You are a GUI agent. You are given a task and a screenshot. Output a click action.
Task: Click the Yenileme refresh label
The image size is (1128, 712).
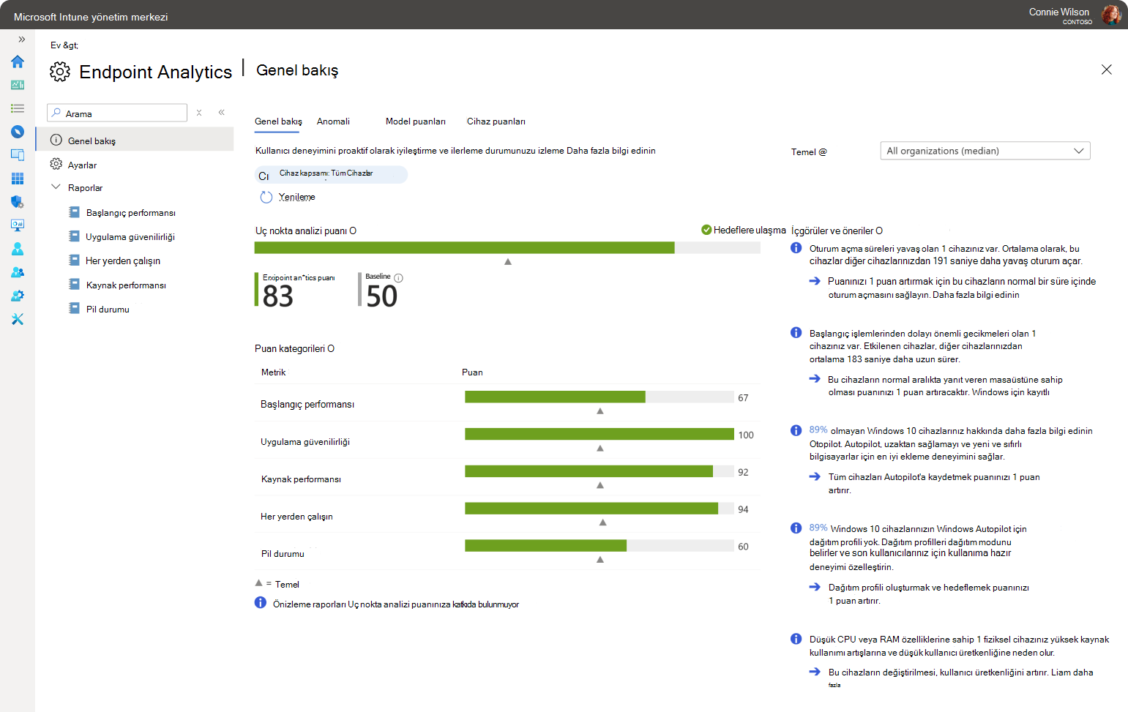pos(297,197)
